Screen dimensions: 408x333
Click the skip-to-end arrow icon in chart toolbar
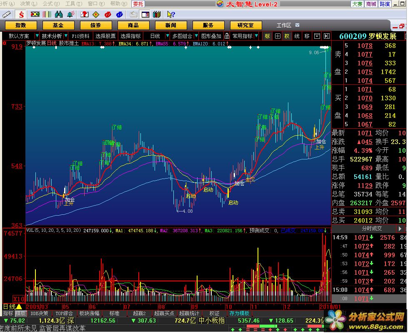pos(327,36)
